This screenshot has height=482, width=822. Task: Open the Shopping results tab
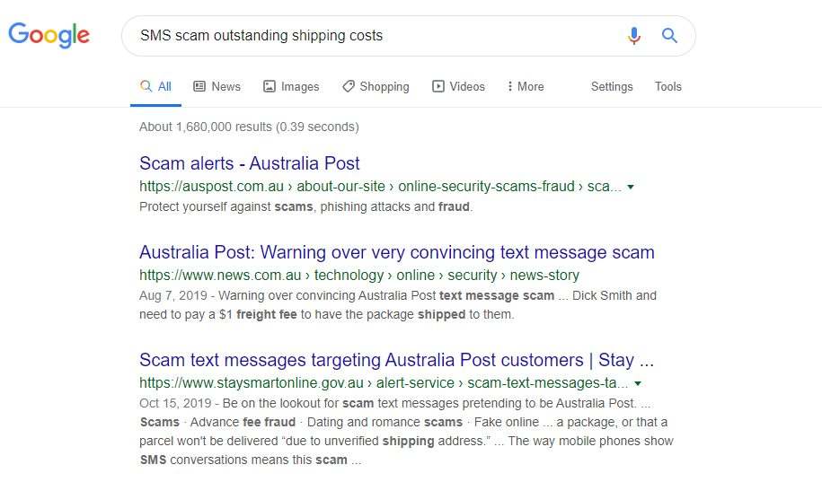click(x=376, y=87)
